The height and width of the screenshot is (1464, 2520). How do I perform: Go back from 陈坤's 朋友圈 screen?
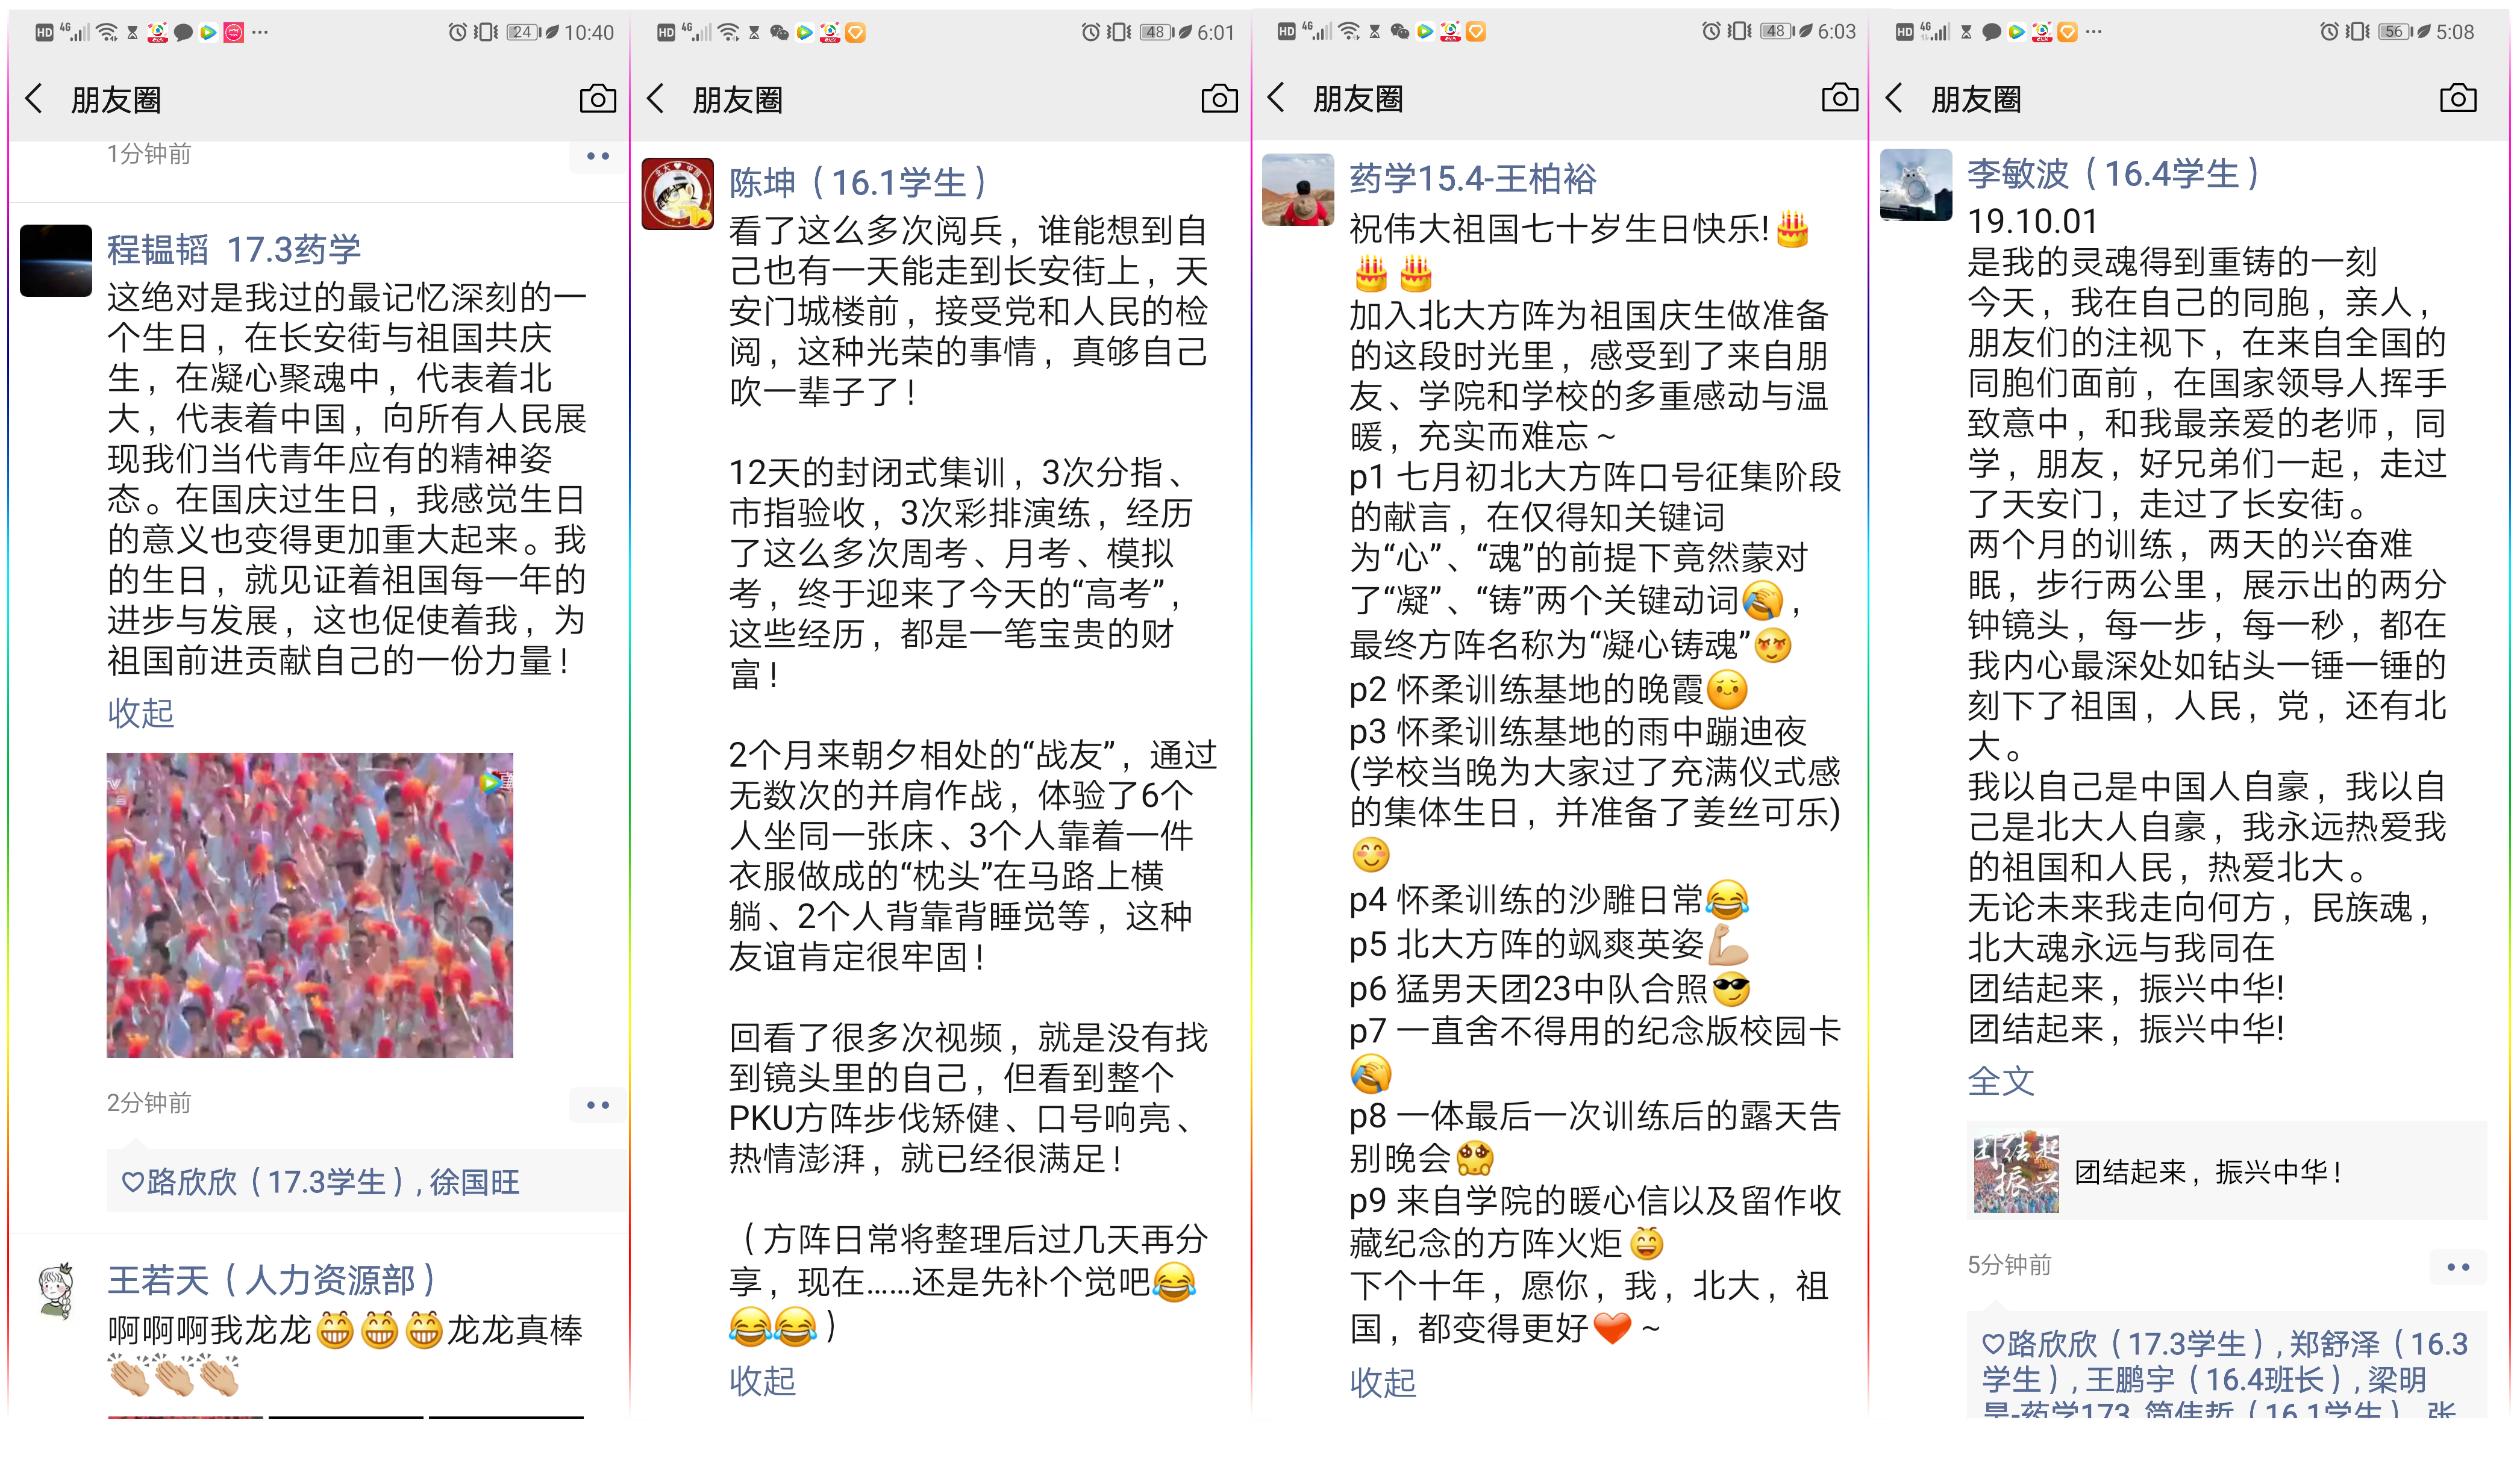[656, 99]
